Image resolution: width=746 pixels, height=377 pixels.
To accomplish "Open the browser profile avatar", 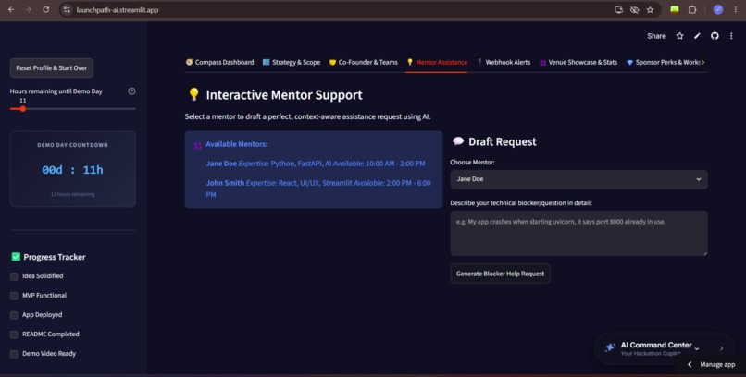I will point(718,9).
